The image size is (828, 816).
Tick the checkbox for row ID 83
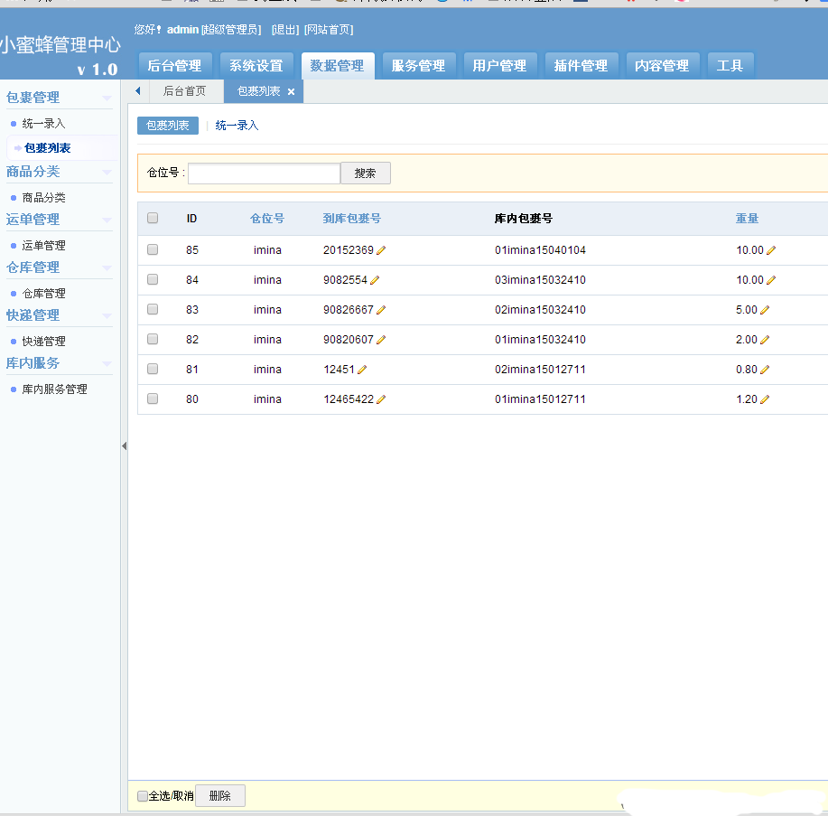153,309
